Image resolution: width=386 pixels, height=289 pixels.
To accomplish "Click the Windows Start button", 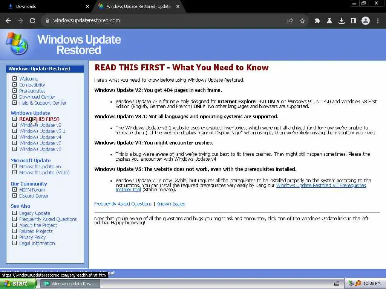I will click(17, 284).
